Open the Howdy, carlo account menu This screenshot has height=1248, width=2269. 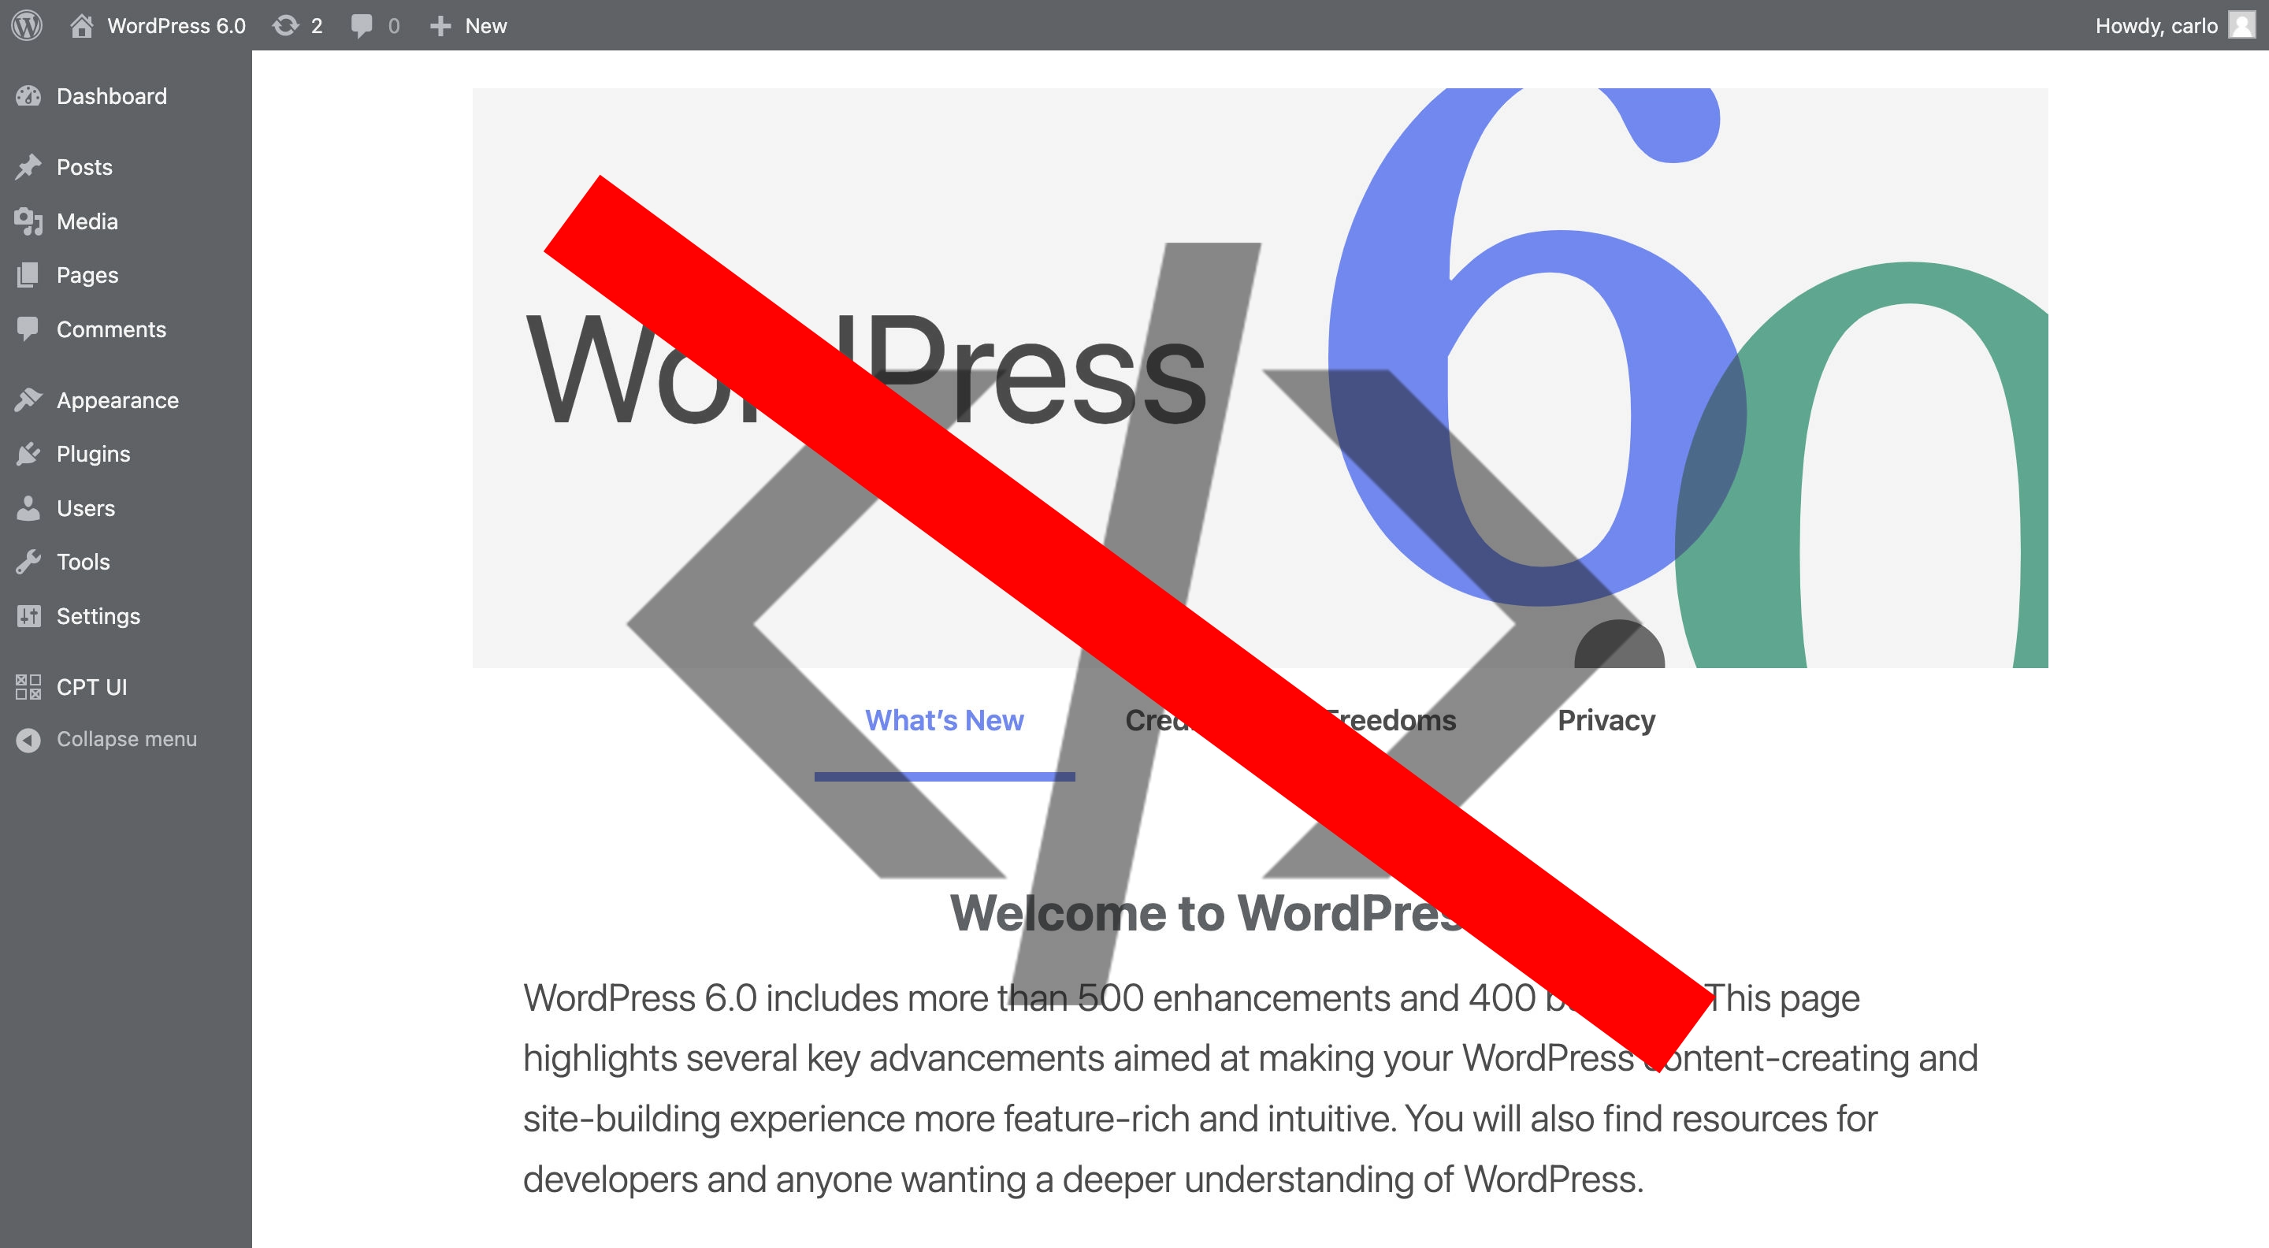[2156, 25]
